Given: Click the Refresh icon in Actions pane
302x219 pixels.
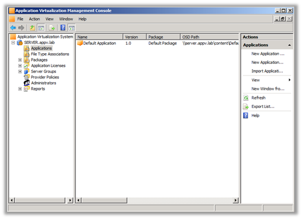Looking at the screenshot, I should pos(246,98).
